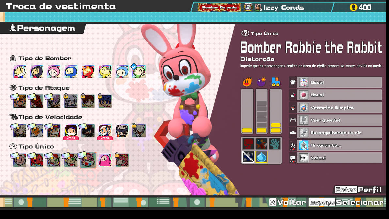Image resolution: width=389 pixels, height=219 pixels.
Task: Select the Black Bomber character icon
Action: pos(37,72)
